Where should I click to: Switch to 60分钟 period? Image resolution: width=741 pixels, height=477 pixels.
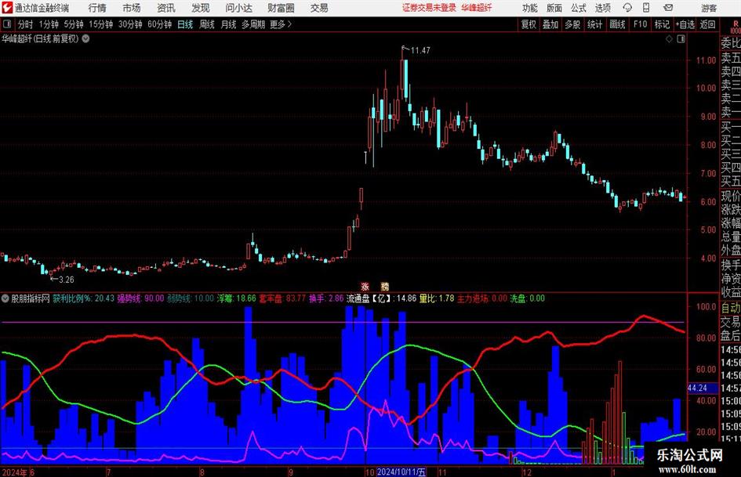159,24
